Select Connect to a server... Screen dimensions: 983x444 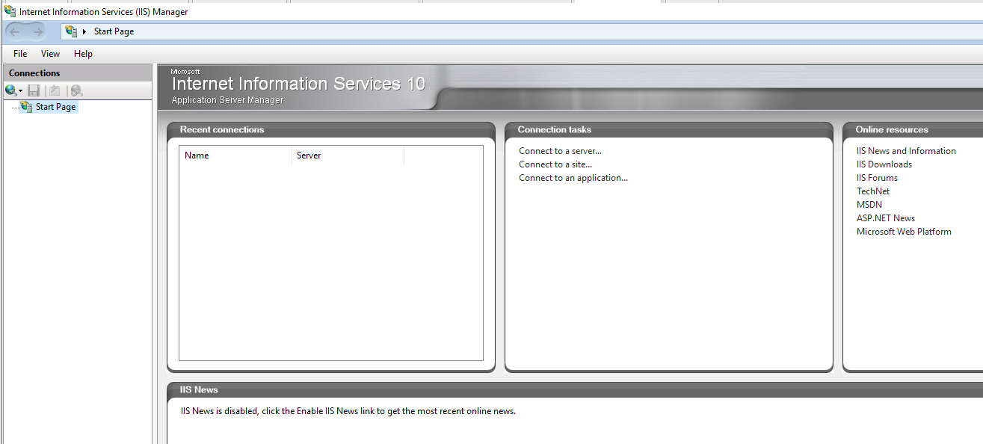point(559,150)
